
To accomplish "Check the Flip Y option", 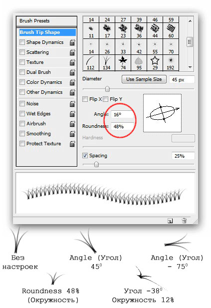I will 105,99.
